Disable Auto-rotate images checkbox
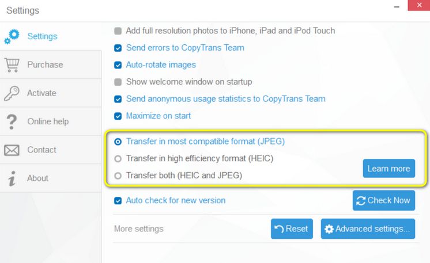The height and width of the screenshot is (263, 430). tap(118, 65)
